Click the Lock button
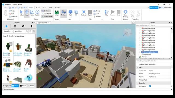Image resolution: width=175 pixels, height=98 pixels. 96,14
